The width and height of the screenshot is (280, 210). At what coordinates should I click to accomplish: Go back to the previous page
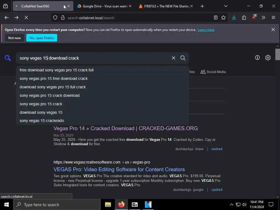coord(7,17)
